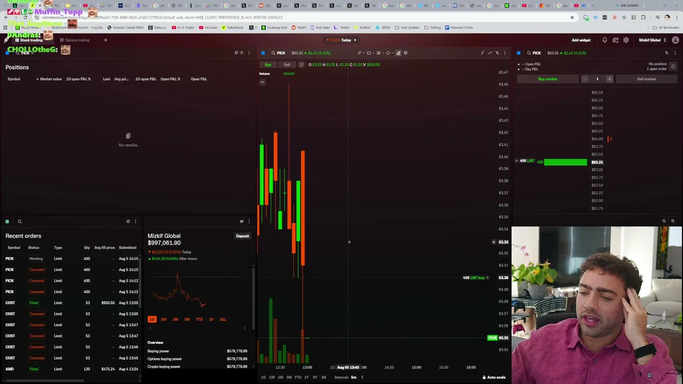Select the ALL range on account chart

(x=223, y=319)
